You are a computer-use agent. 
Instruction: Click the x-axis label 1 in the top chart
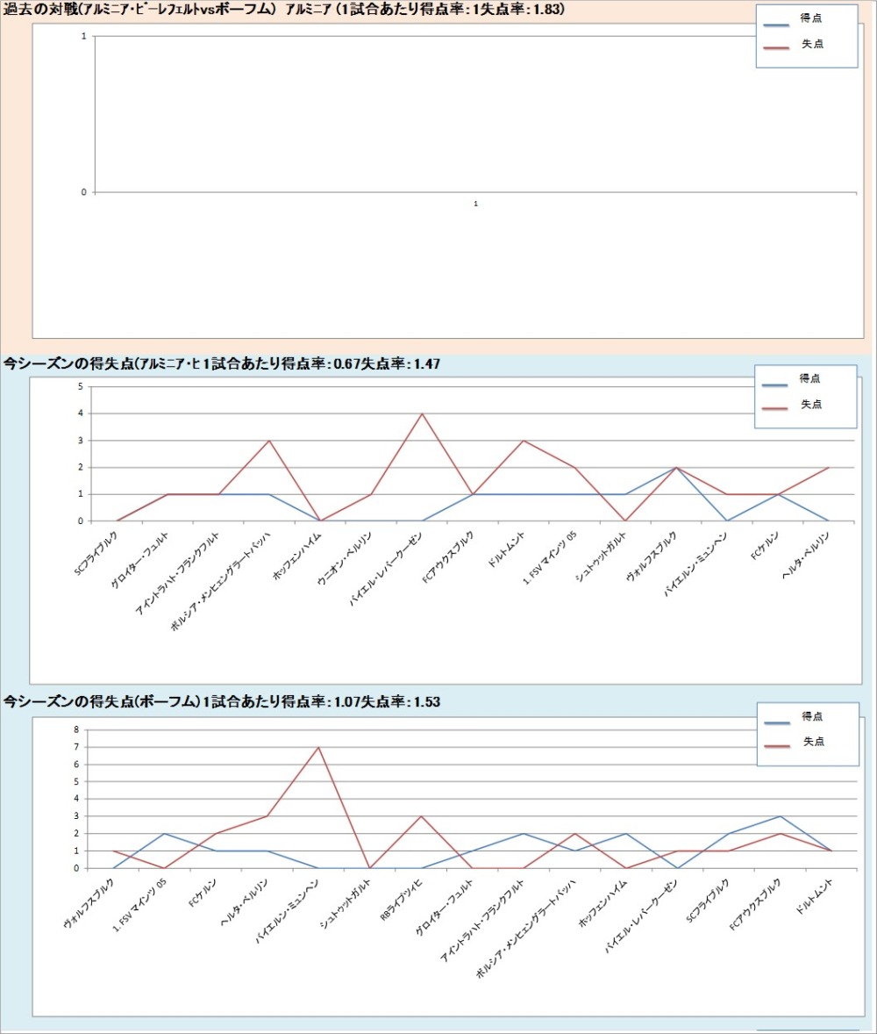coord(475,204)
